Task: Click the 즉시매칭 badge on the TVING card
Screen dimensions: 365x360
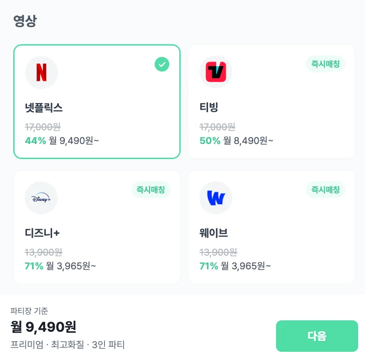Action: click(326, 64)
